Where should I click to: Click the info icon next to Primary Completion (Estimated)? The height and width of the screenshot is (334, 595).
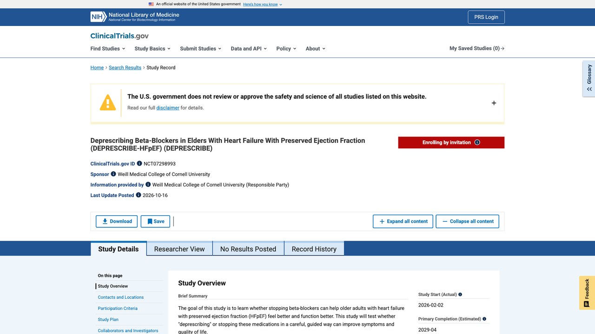pyautogui.click(x=484, y=319)
